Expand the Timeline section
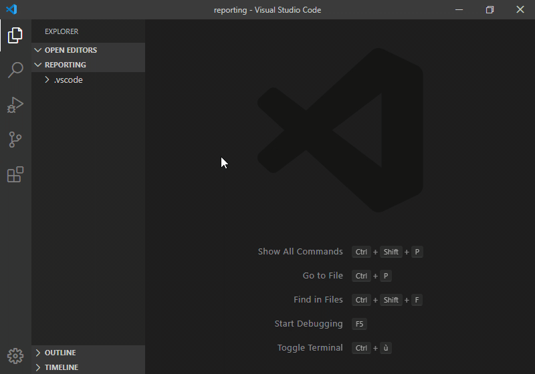 click(88, 367)
